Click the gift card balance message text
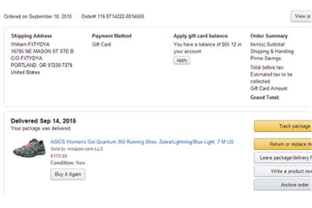 click(207, 48)
